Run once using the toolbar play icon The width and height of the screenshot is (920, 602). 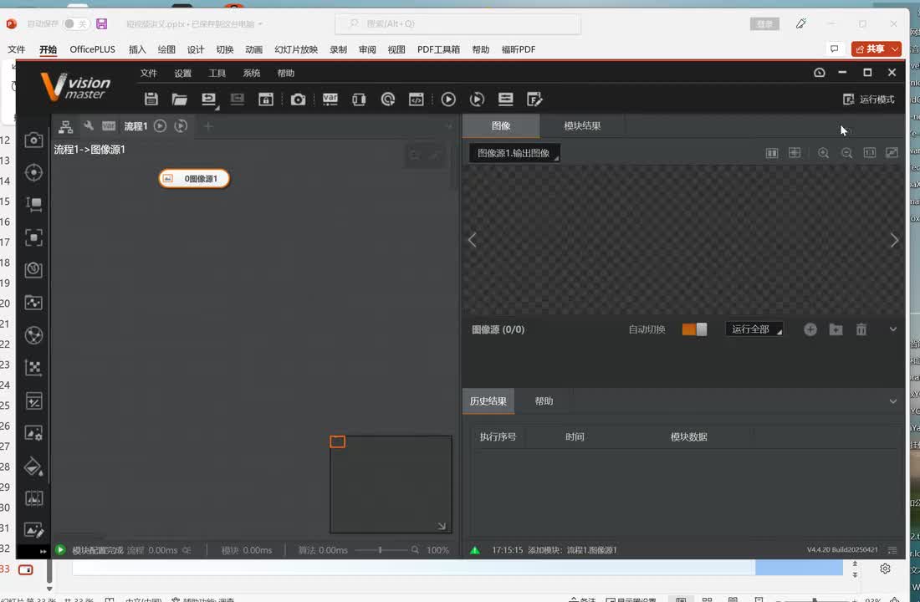[x=448, y=99]
